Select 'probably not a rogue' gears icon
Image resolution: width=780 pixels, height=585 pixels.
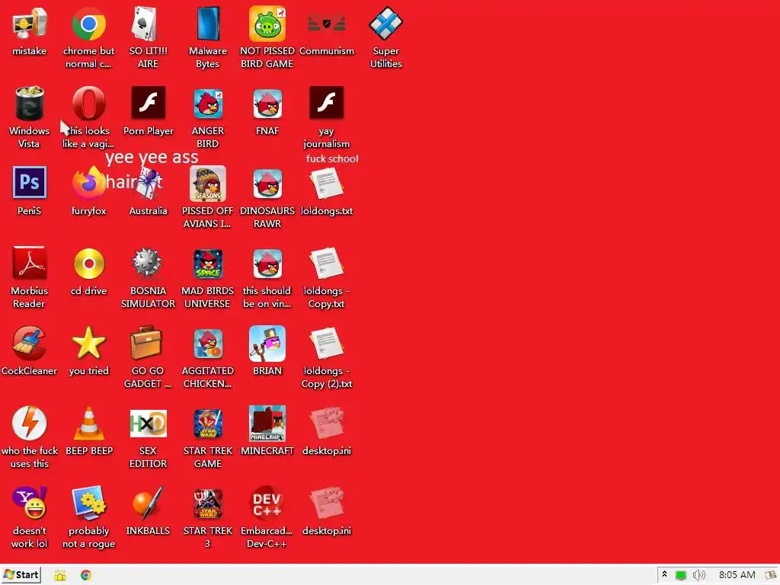click(88, 503)
